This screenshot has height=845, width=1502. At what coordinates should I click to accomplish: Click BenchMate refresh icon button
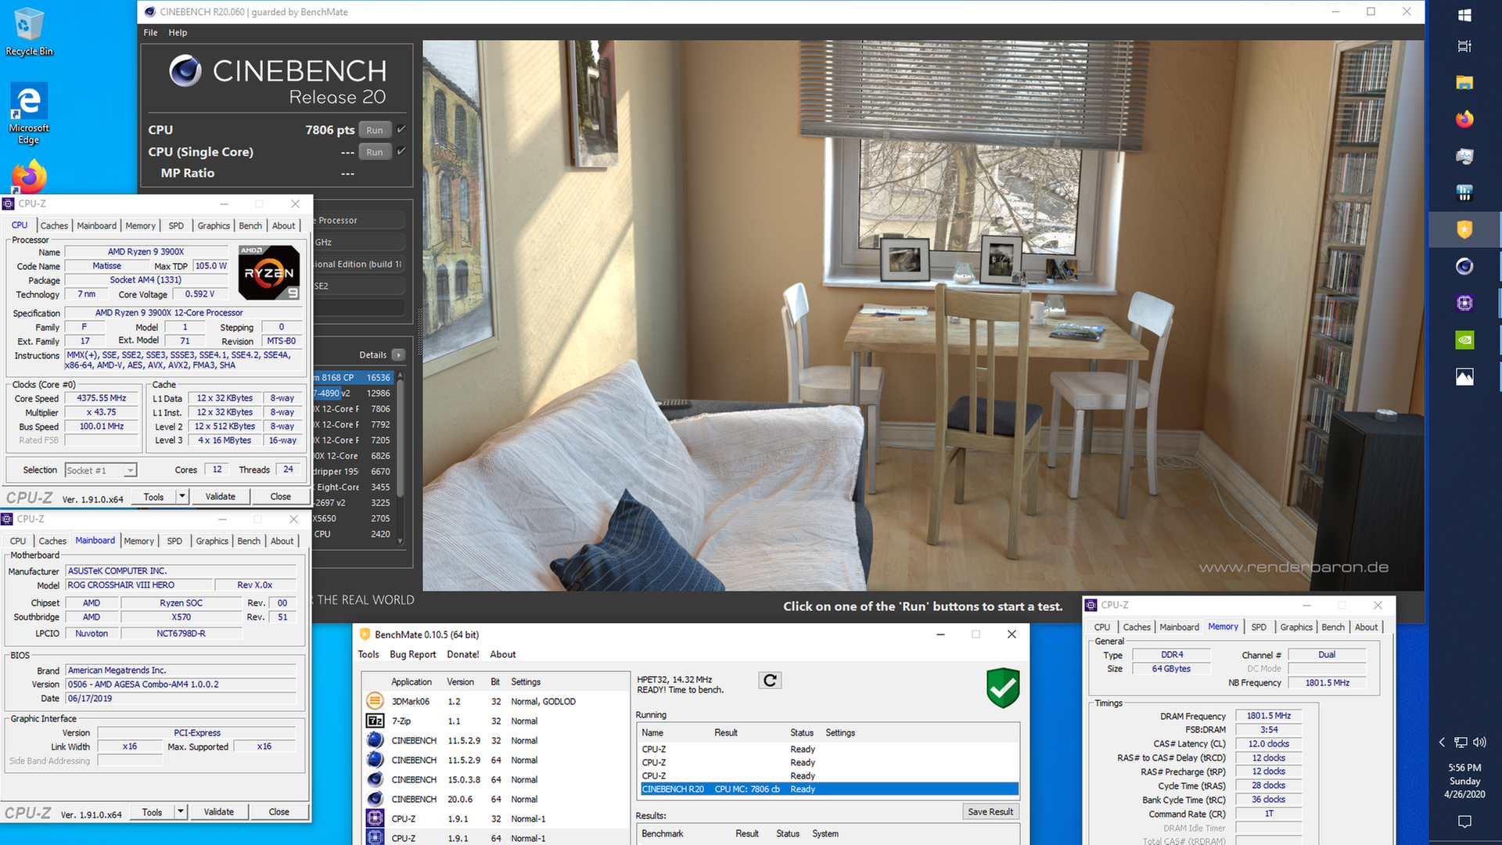coord(770,680)
